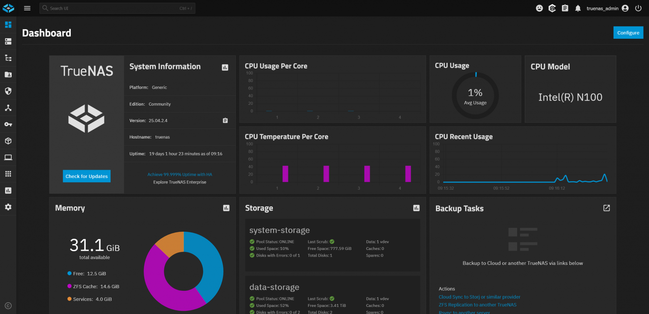
Task: Toggle the hamburger menu to collapse the sidebar
Action: (27, 8)
